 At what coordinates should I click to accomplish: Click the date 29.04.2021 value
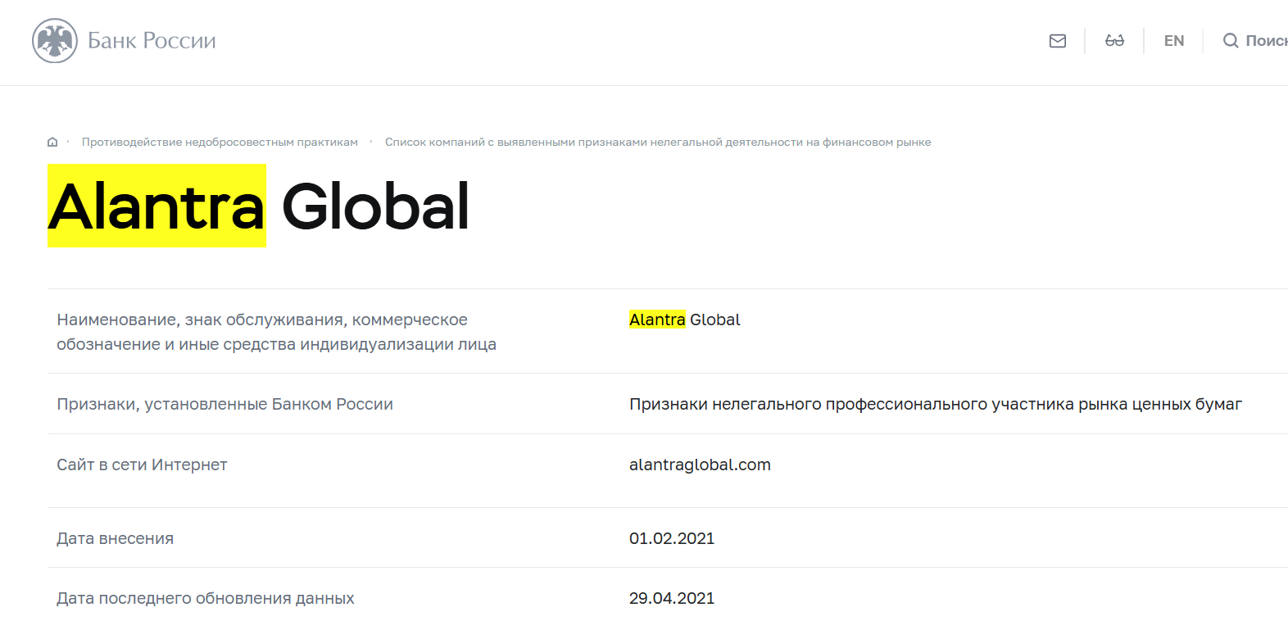tap(672, 598)
